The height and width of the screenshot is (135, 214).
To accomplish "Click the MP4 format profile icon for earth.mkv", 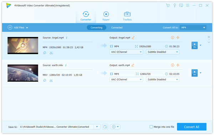I will coord(194,73).
